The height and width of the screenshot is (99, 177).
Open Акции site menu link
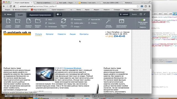(x=72, y=34)
